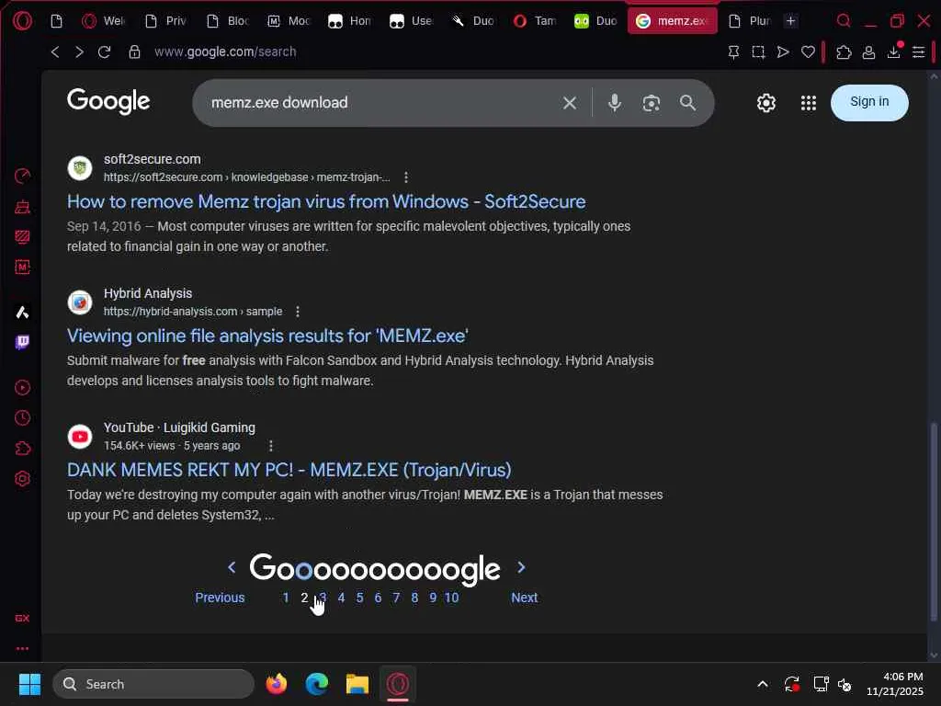Screen dimensions: 941x706
Task: Go to results page 5
Action: coord(359,598)
